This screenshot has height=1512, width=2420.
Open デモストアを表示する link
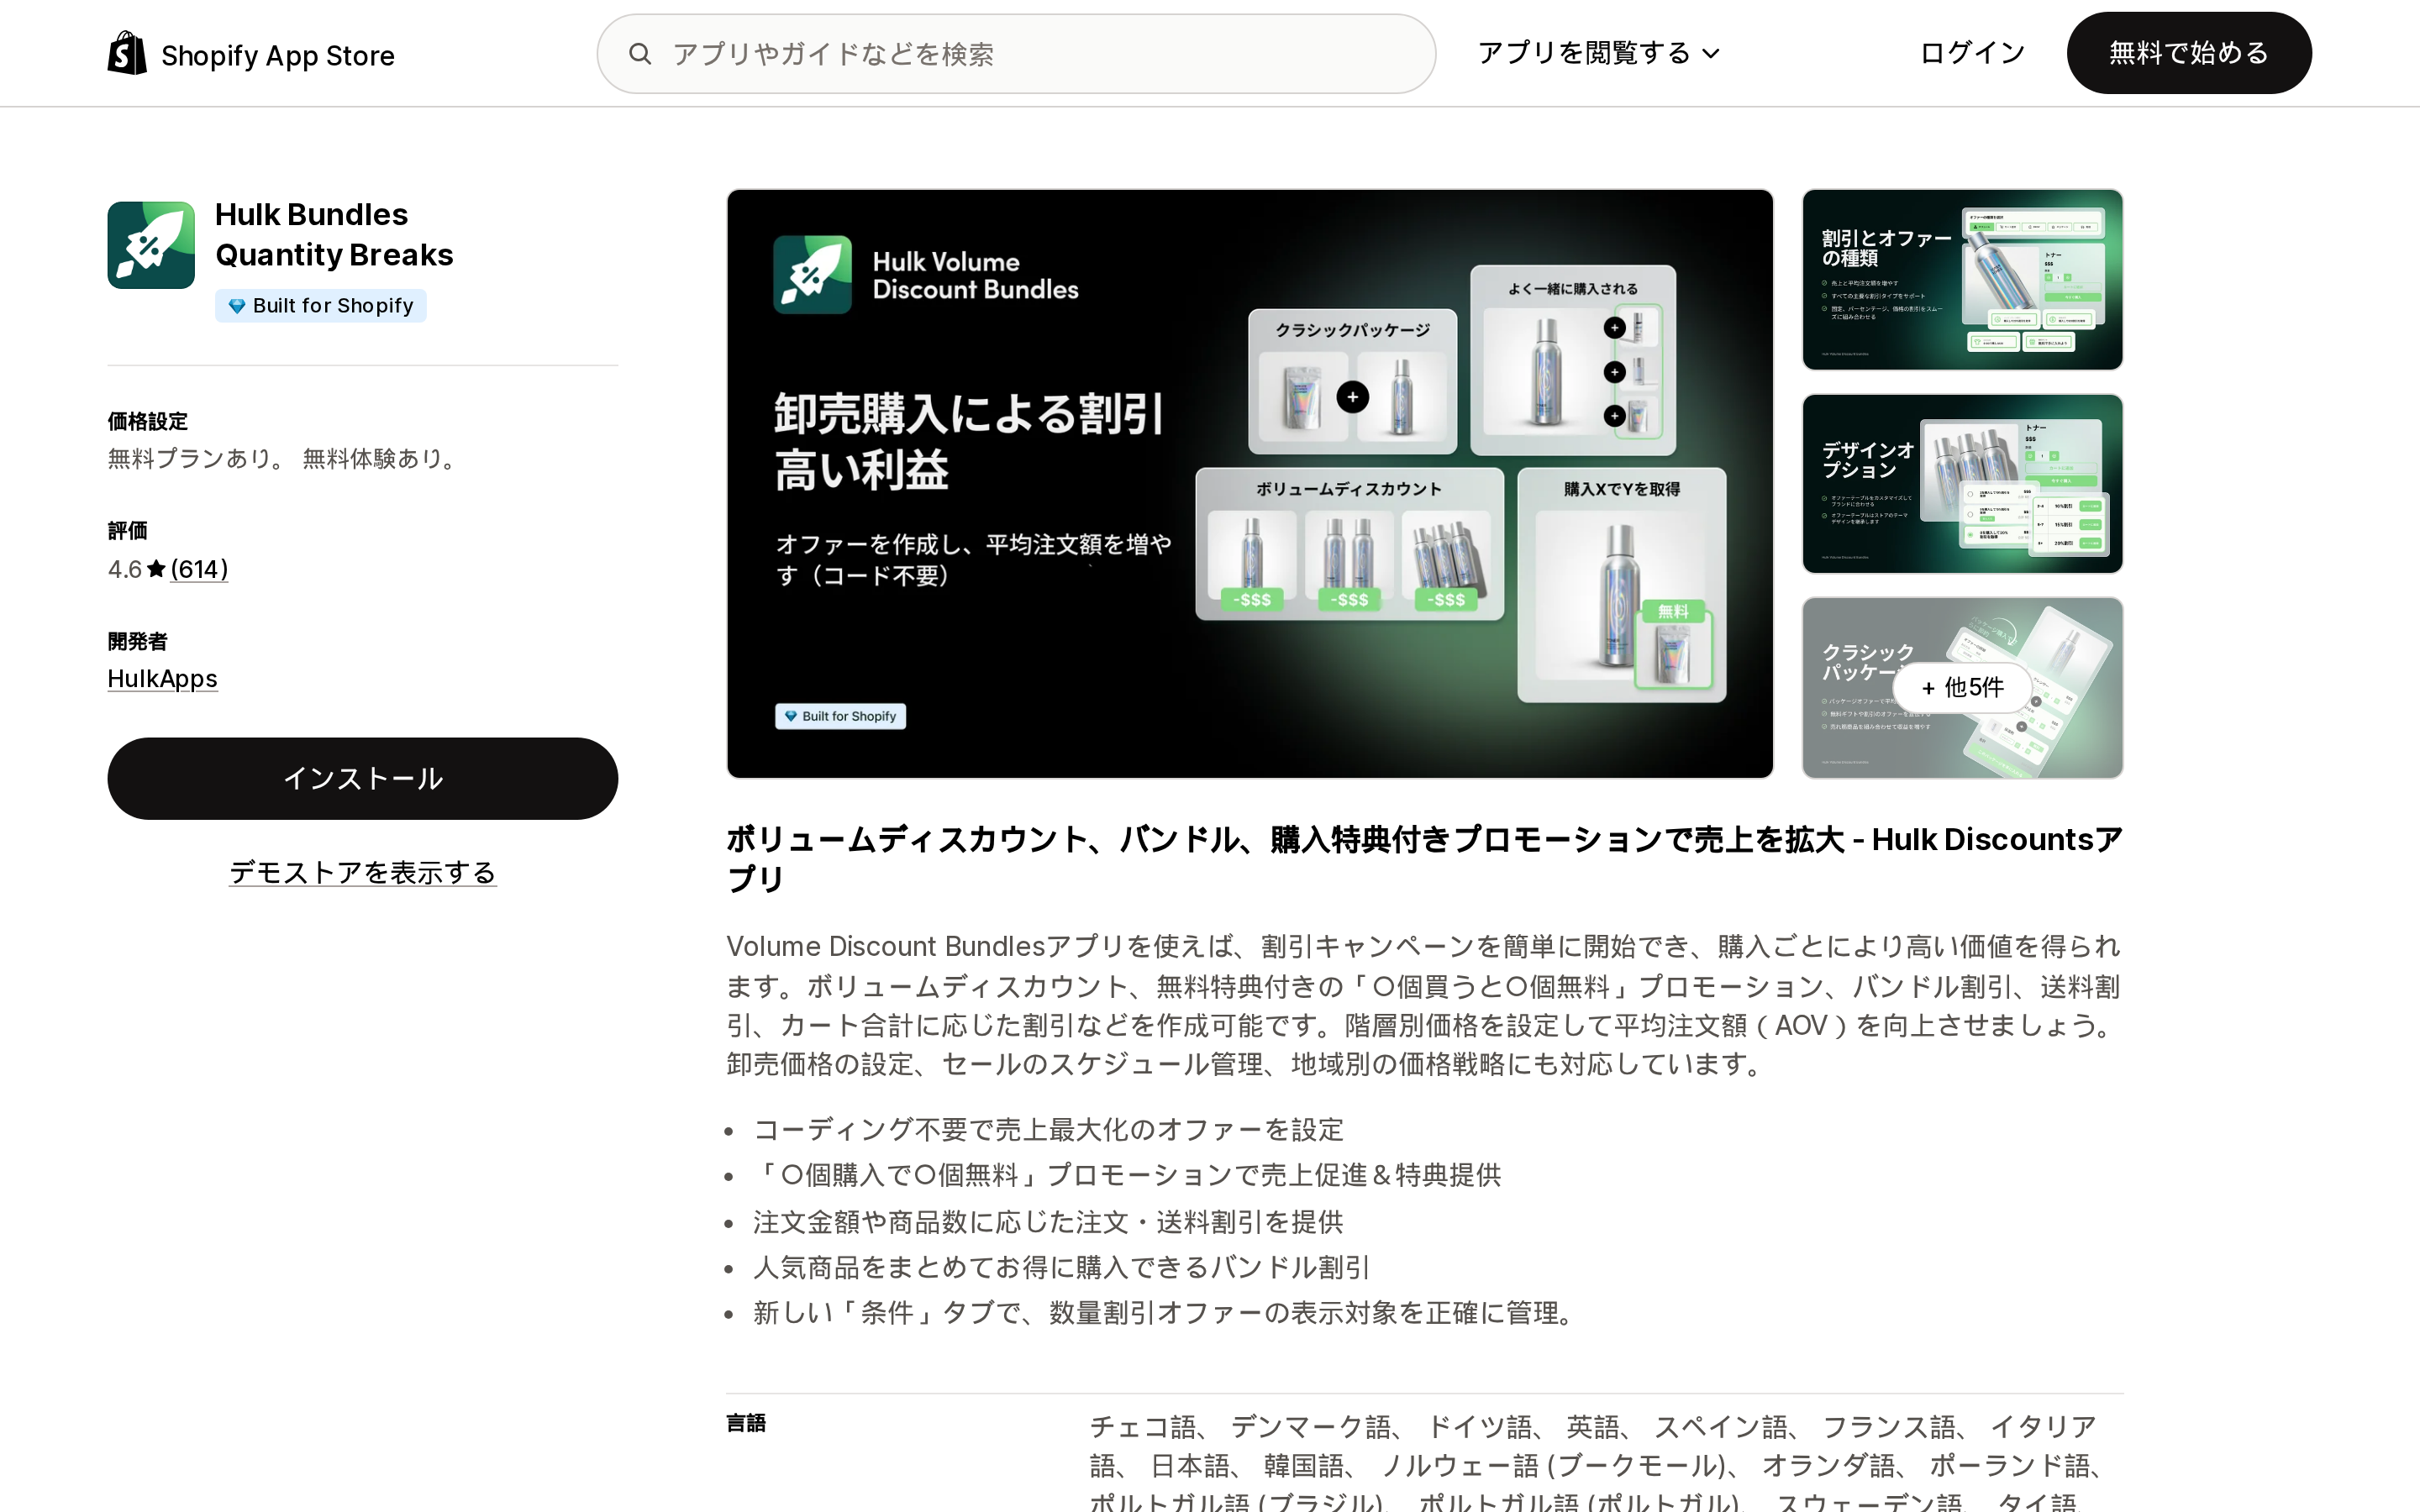point(362,873)
